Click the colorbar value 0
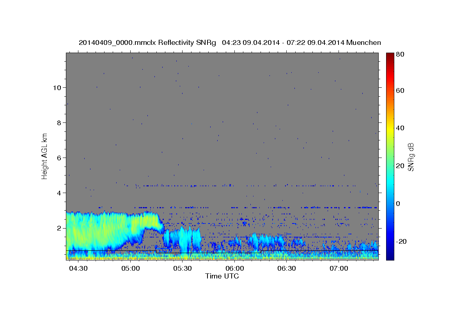This screenshot has height=312, width=468. 399,204
